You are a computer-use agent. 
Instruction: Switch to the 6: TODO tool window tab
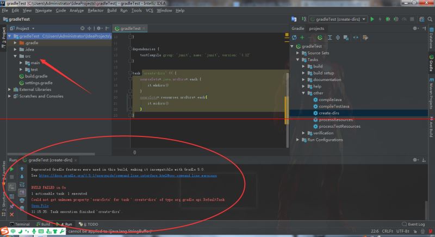click(89, 224)
